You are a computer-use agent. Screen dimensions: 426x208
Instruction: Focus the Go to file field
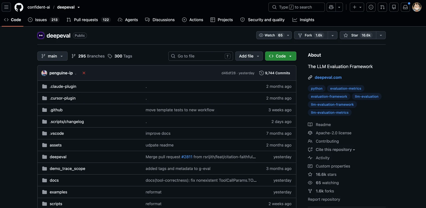pyautogui.click(x=201, y=56)
